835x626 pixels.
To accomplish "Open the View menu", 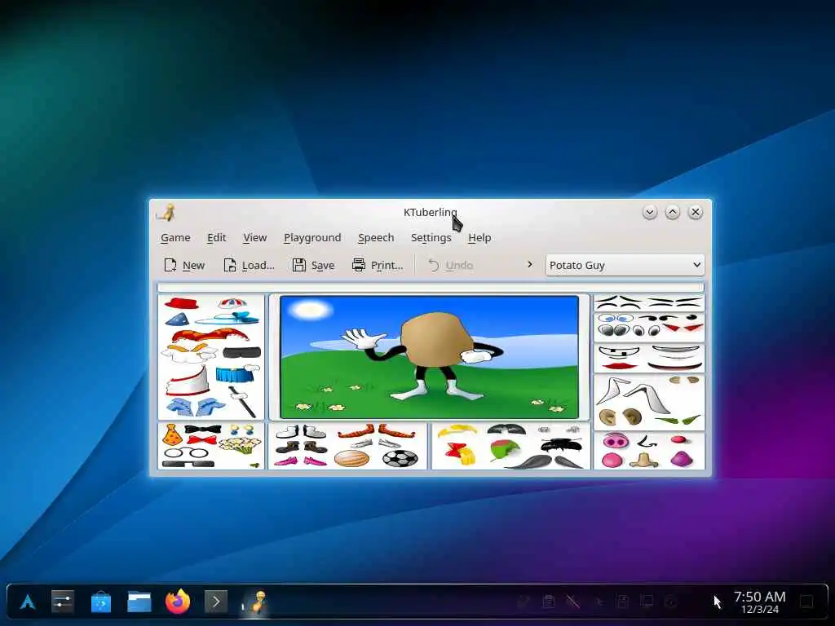I will pos(254,237).
